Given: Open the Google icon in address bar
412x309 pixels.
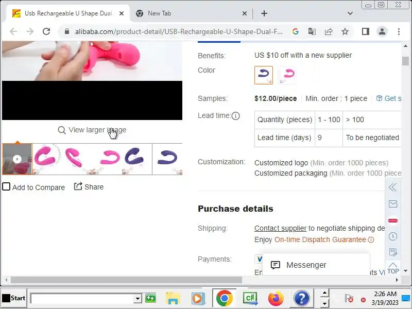Looking at the screenshot, I should [x=295, y=31].
